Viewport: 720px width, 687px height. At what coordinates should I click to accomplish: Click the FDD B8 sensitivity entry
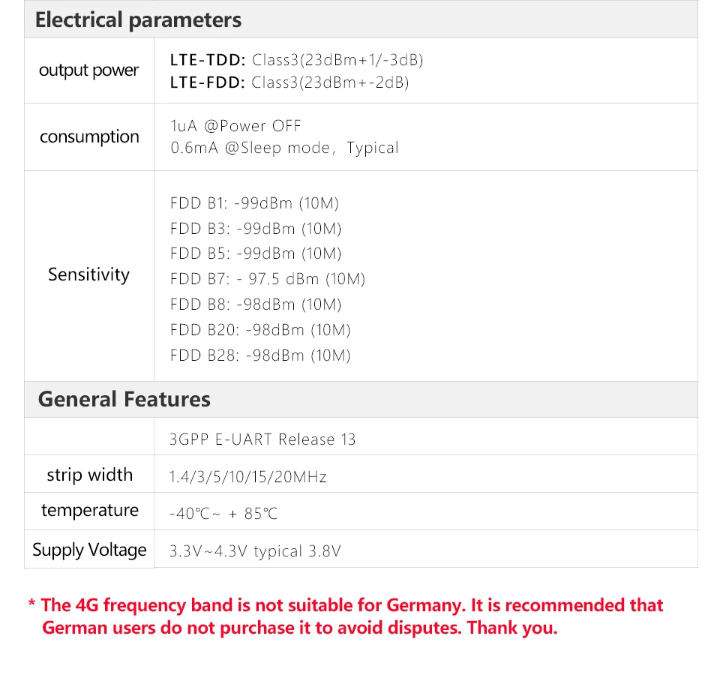[x=256, y=304]
